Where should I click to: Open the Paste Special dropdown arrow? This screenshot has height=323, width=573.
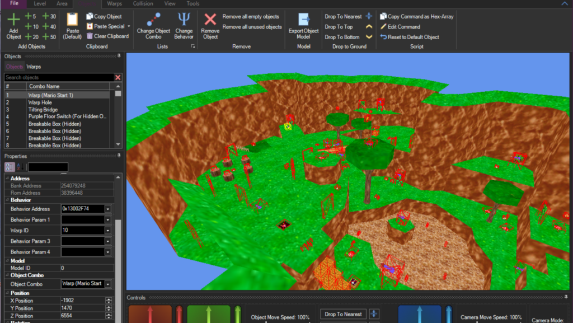click(129, 26)
